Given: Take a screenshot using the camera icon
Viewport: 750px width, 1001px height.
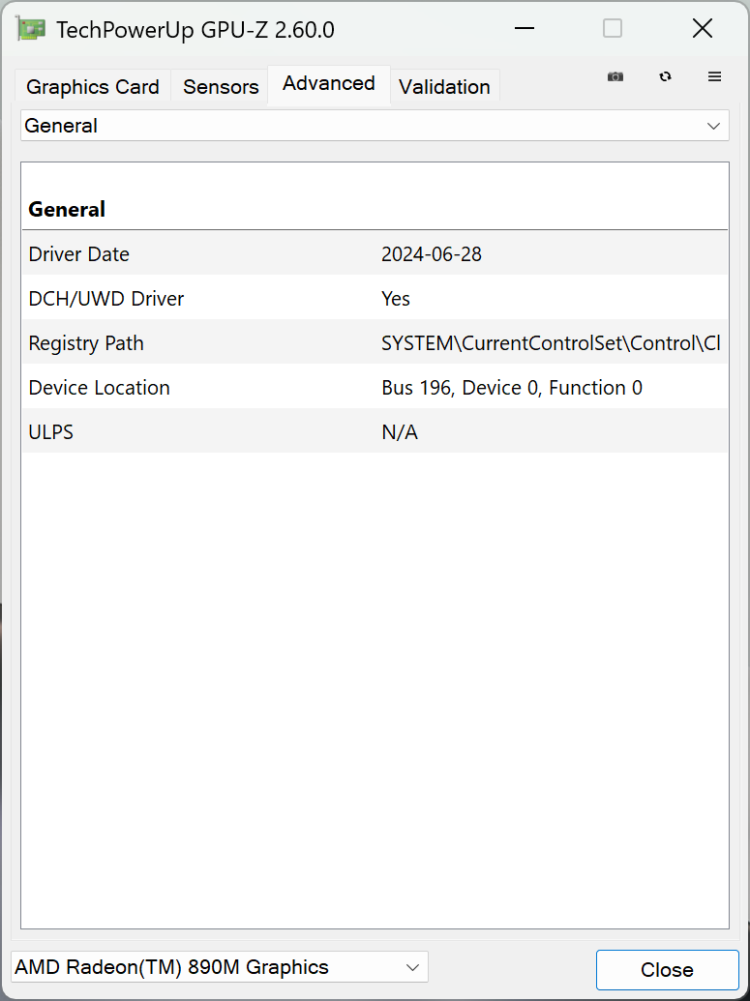Looking at the screenshot, I should [x=615, y=76].
